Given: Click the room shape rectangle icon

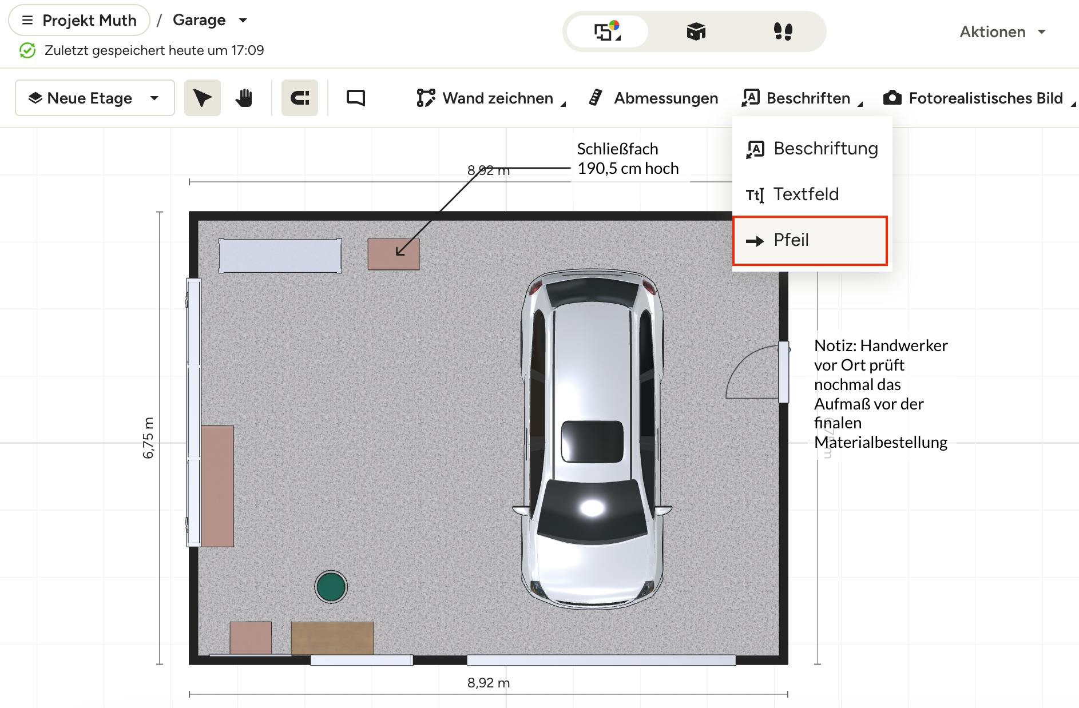Looking at the screenshot, I should [356, 98].
